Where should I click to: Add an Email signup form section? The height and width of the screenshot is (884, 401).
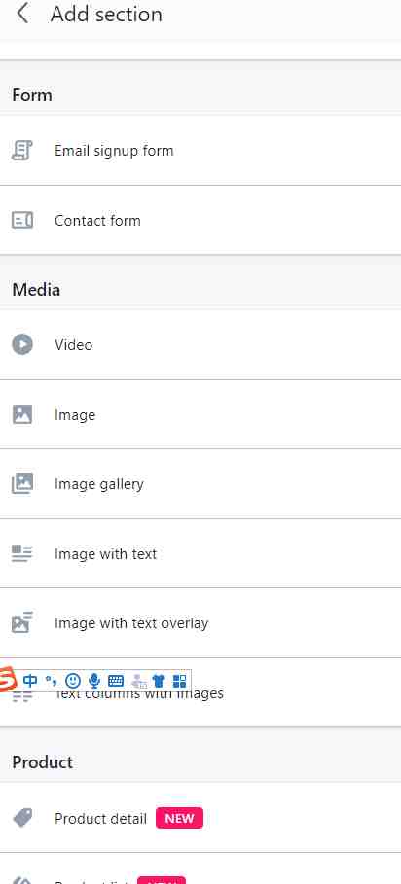tap(200, 151)
